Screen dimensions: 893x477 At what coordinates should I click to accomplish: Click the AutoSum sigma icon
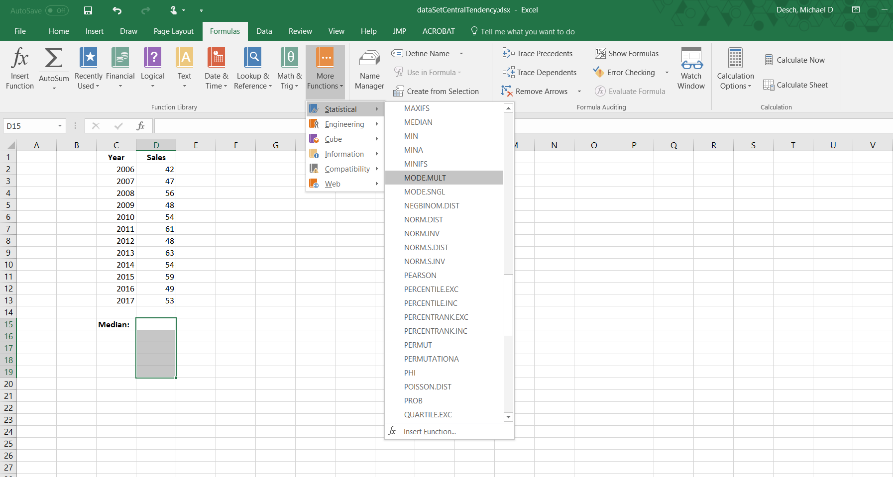[54, 58]
